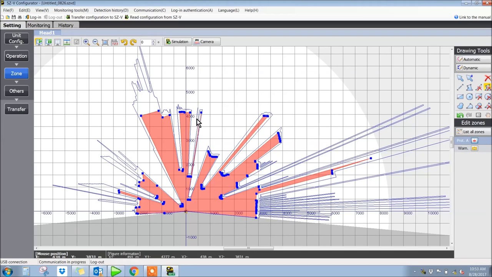
Task: Select the rectangle drawing tool
Action: coord(460,97)
